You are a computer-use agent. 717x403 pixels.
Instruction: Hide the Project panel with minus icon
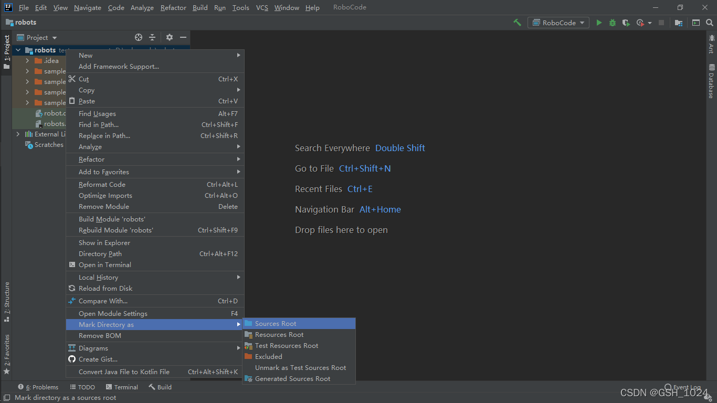pyautogui.click(x=183, y=37)
